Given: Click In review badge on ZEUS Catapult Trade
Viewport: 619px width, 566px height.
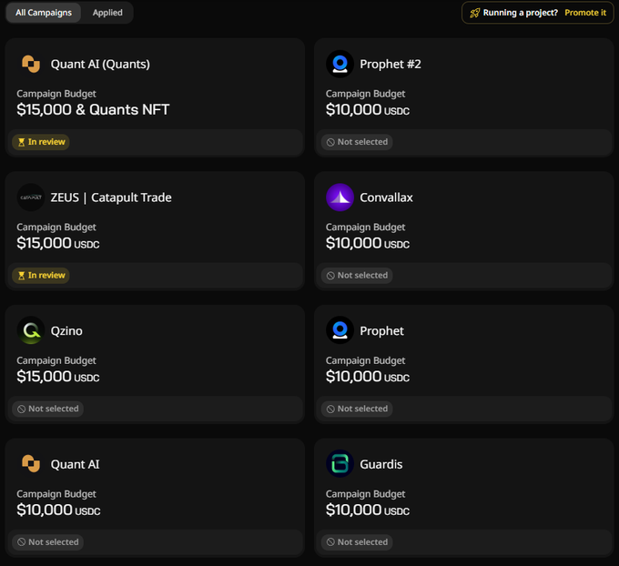Looking at the screenshot, I should pos(41,276).
